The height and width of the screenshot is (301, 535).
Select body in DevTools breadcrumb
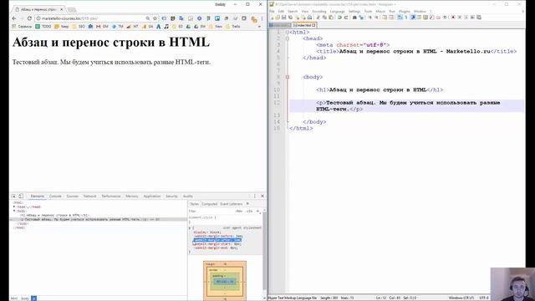point(25,298)
